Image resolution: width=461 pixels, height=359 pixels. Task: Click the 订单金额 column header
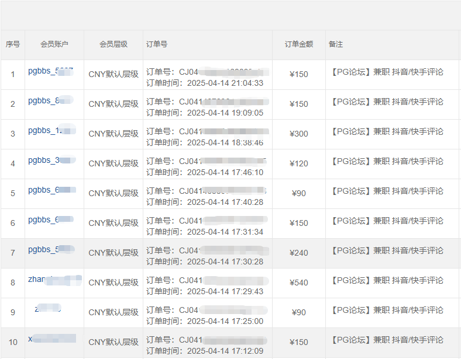[298, 44]
